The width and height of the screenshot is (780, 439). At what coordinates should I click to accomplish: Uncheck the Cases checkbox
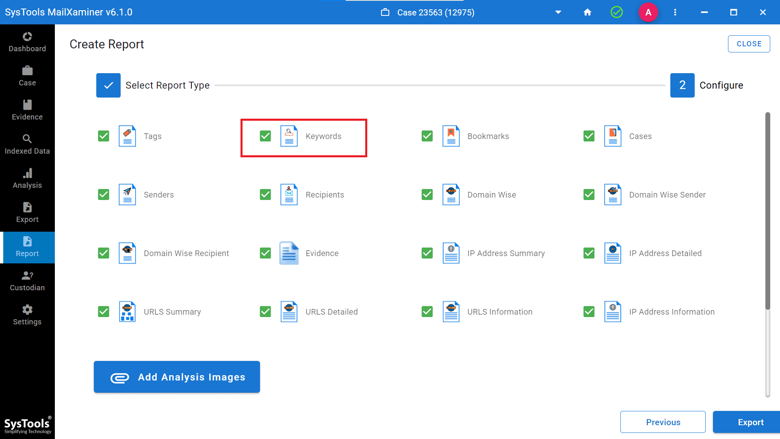pos(589,136)
